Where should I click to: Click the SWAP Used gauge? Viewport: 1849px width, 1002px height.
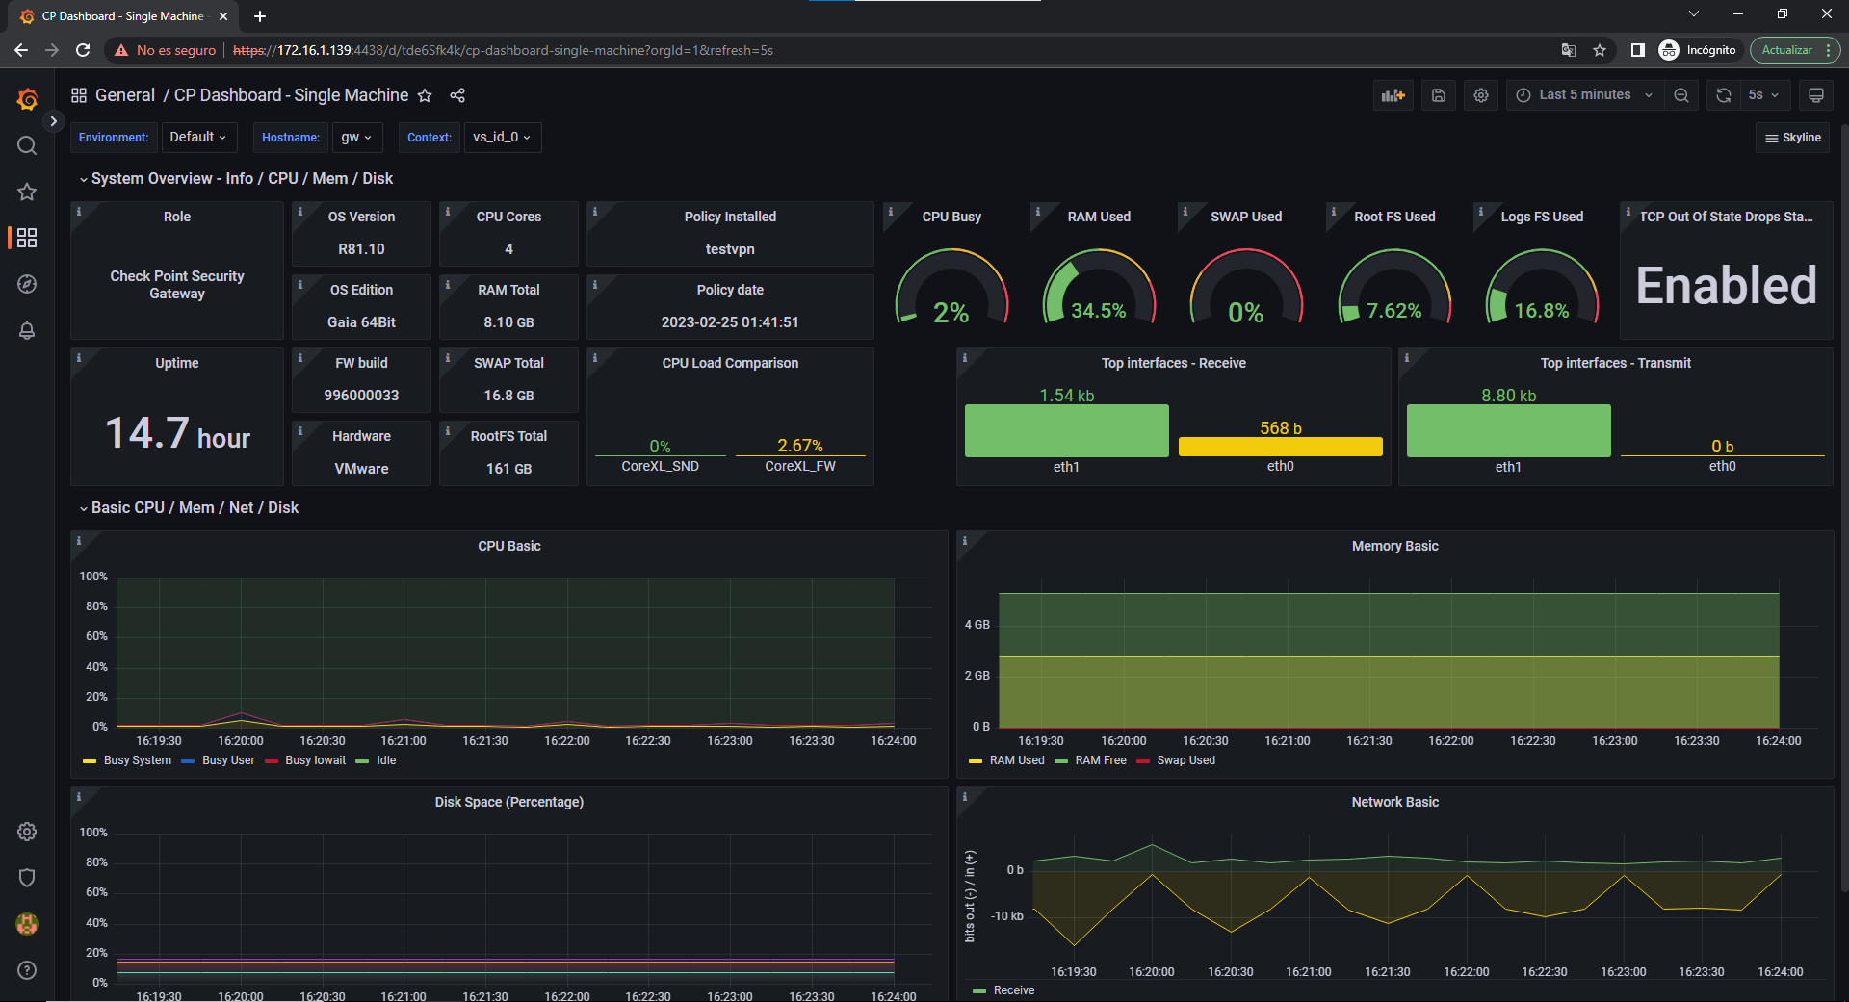coord(1246,287)
